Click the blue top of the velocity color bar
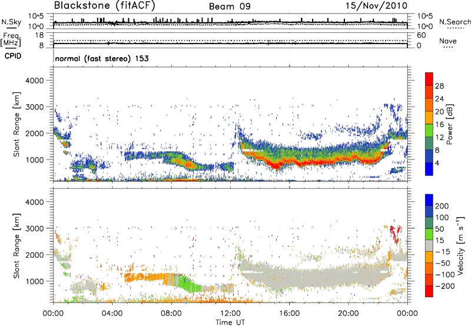Screen dimensions: 471x326 click(x=429, y=200)
